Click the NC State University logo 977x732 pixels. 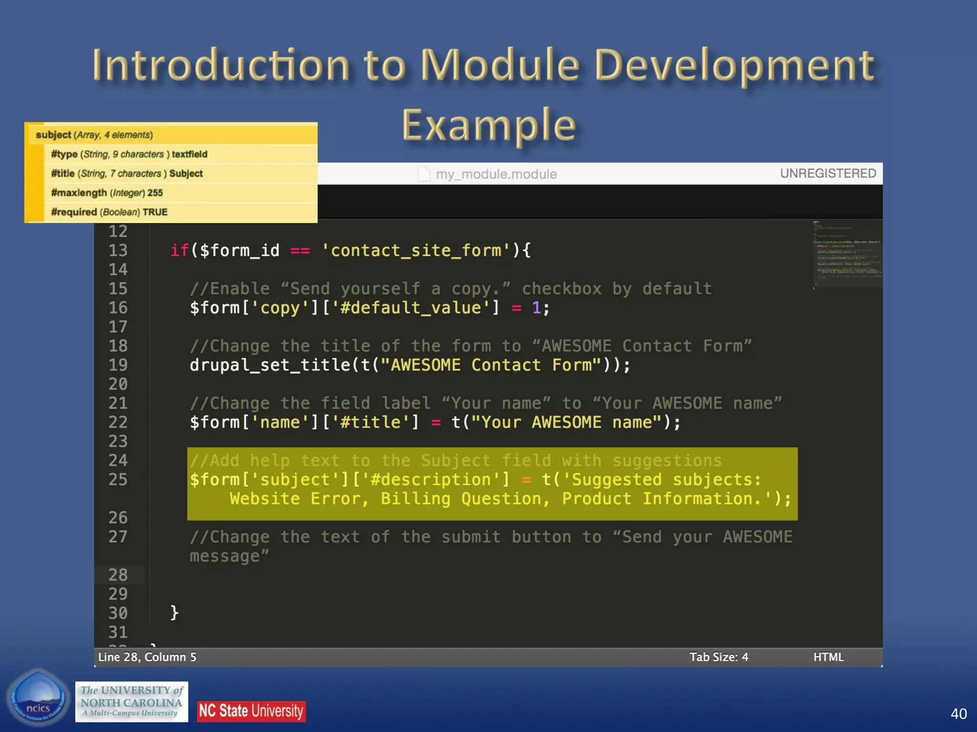(x=251, y=711)
